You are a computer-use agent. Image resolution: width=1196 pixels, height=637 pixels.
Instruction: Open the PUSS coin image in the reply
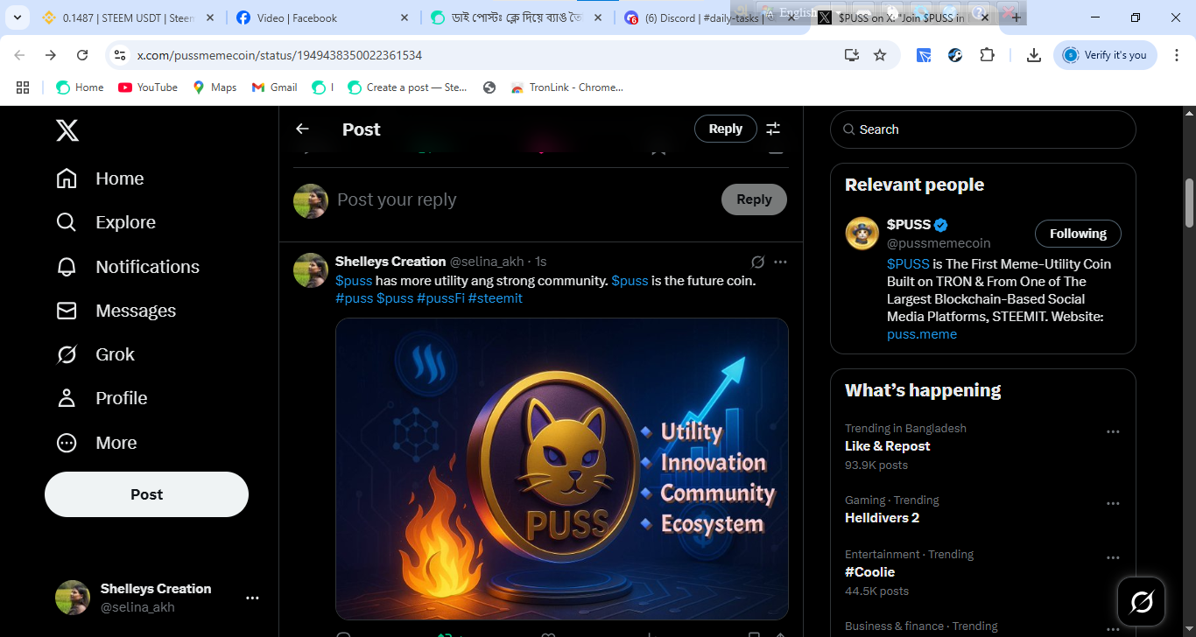pyautogui.click(x=562, y=469)
